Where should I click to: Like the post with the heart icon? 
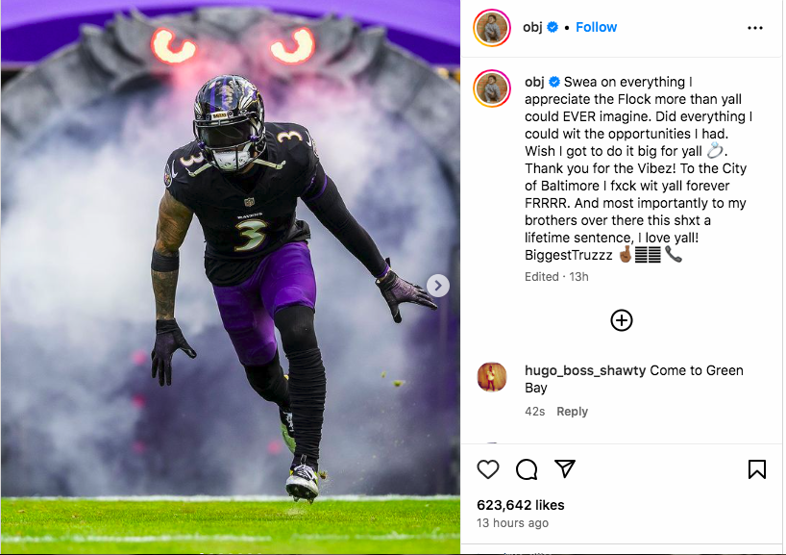coord(488,469)
